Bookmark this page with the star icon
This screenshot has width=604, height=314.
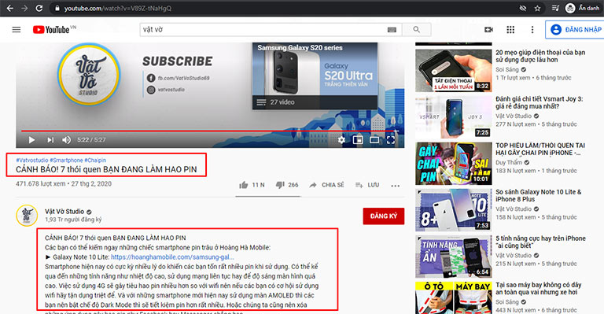click(537, 8)
